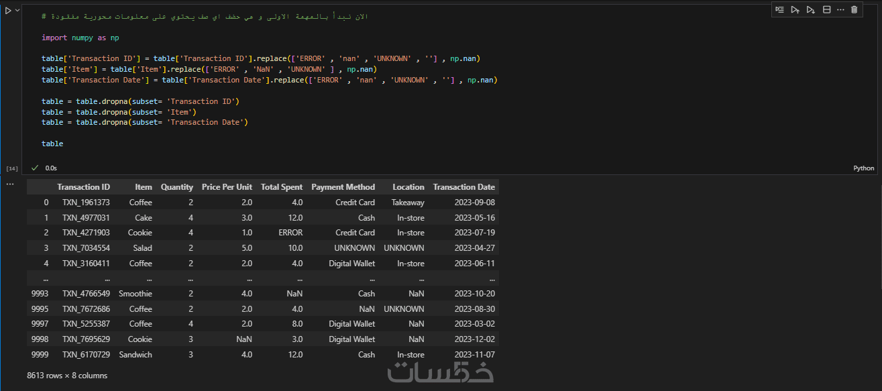882x391 pixels.
Task: Click the date 2023-10-20
Action: point(474,294)
